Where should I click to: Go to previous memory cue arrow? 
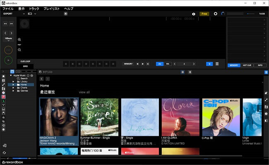pyautogui.click(x=137, y=64)
